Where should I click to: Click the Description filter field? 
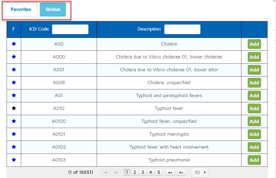point(182,29)
